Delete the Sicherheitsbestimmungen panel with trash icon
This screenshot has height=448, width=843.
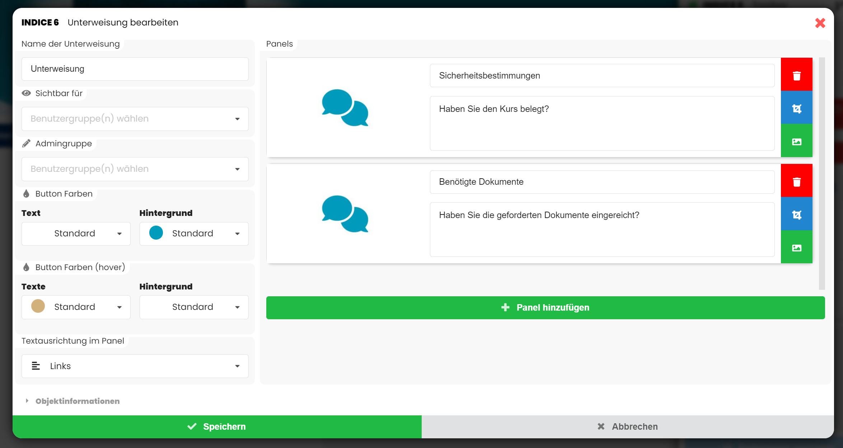(796, 75)
